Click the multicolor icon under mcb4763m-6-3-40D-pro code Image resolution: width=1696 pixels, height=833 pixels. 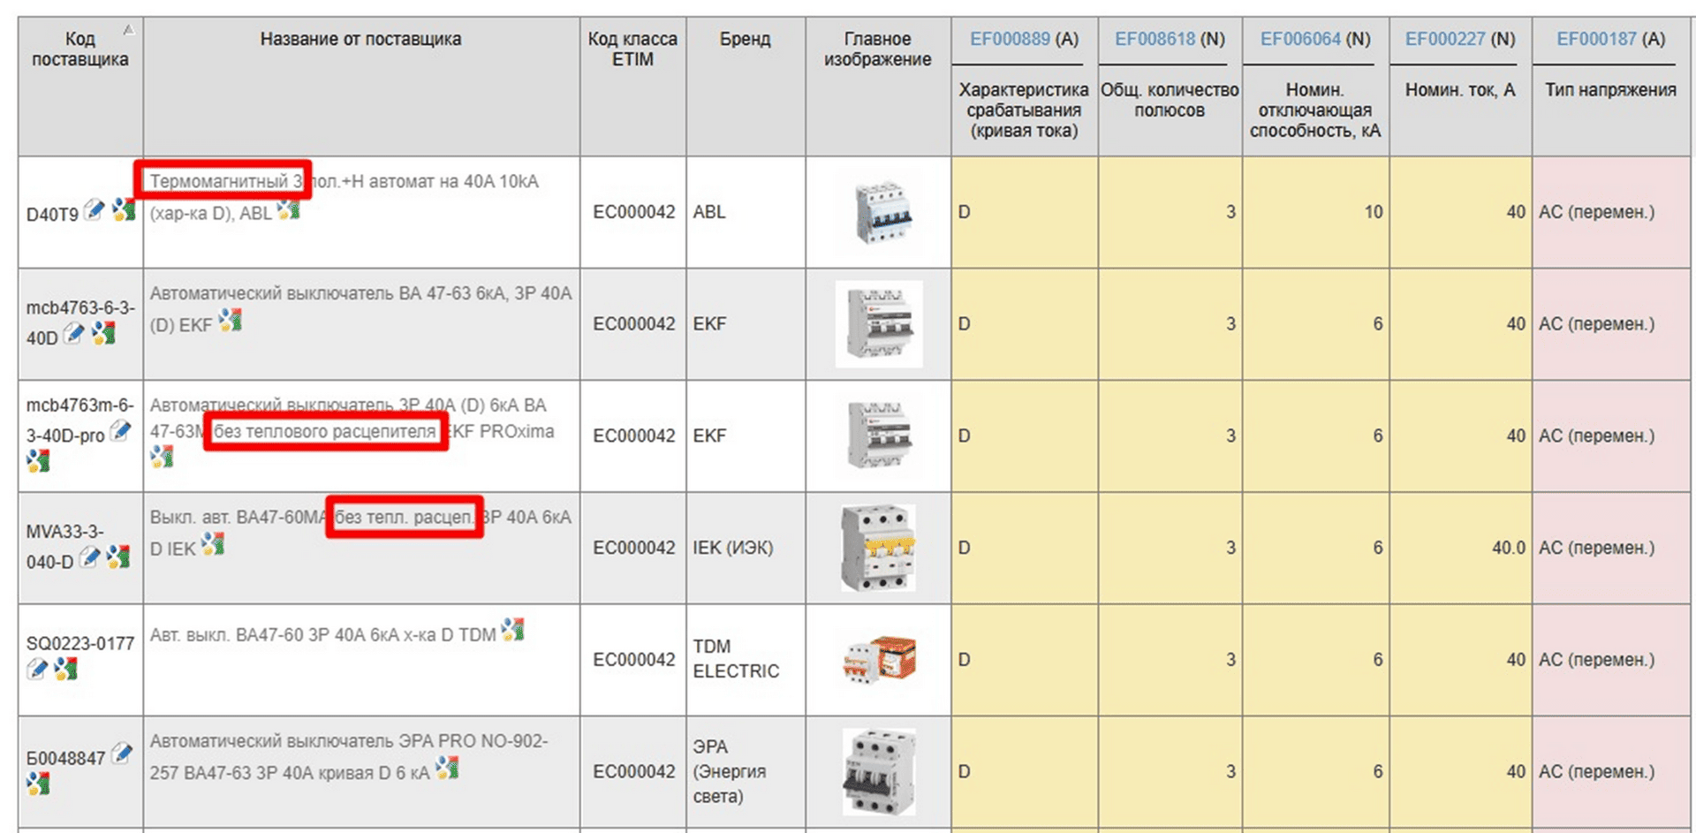coord(38,460)
